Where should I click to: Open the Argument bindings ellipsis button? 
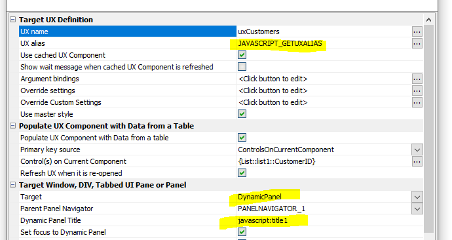[417, 79]
